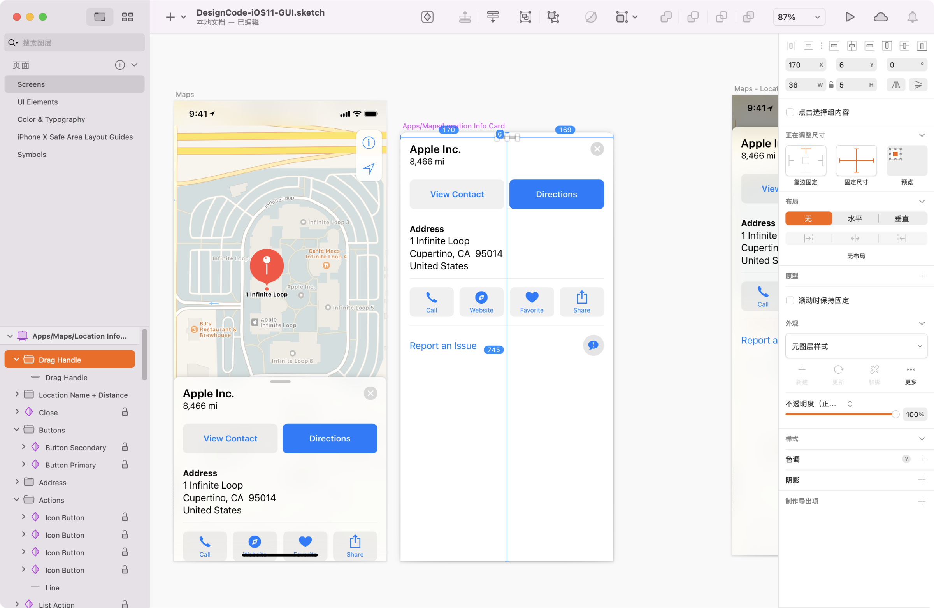This screenshot has width=934, height=608.
Task: Align layers to bottom edge icon
Action: [922, 46]
